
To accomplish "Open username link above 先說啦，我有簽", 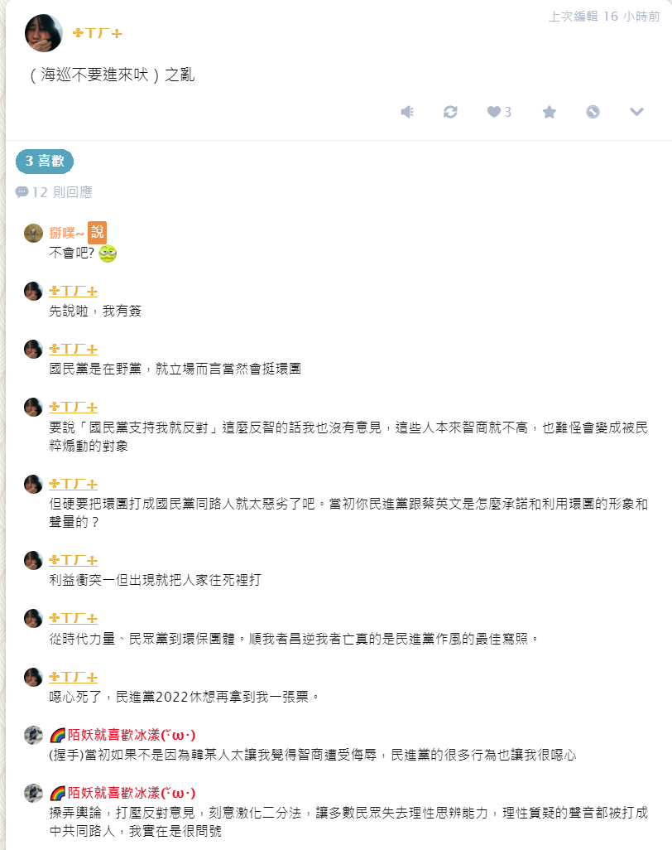I will point(73,291).
